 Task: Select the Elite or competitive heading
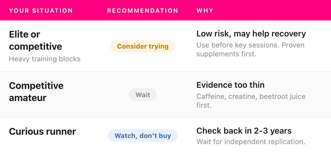pyautogui.click(x=36, y=40)
